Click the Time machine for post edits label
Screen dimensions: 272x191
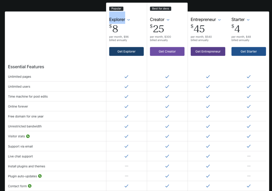pos(28,96)
